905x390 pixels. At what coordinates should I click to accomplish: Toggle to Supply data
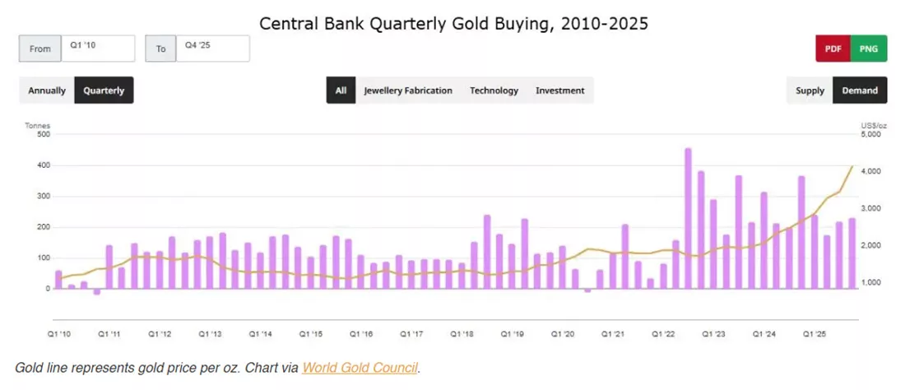810,91
